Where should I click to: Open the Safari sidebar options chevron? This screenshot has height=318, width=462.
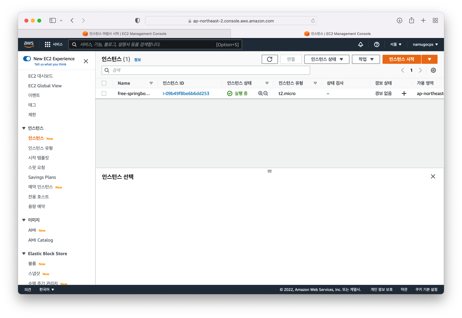[61, 21]
